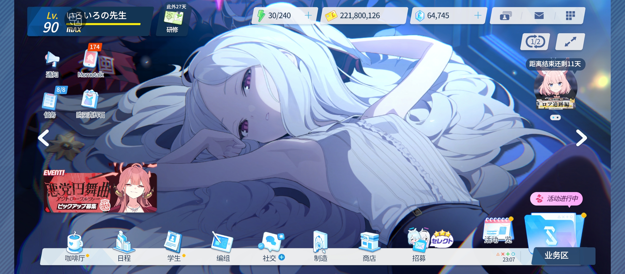The image size is (625, 274).
Task: Hide UI with the expand arrows icon
Action: click(570, 42)
